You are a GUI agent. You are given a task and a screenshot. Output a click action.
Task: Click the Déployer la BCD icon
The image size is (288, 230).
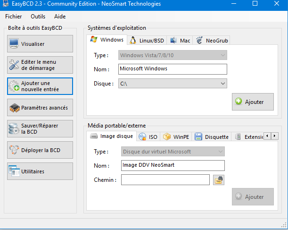pos(14,150)
